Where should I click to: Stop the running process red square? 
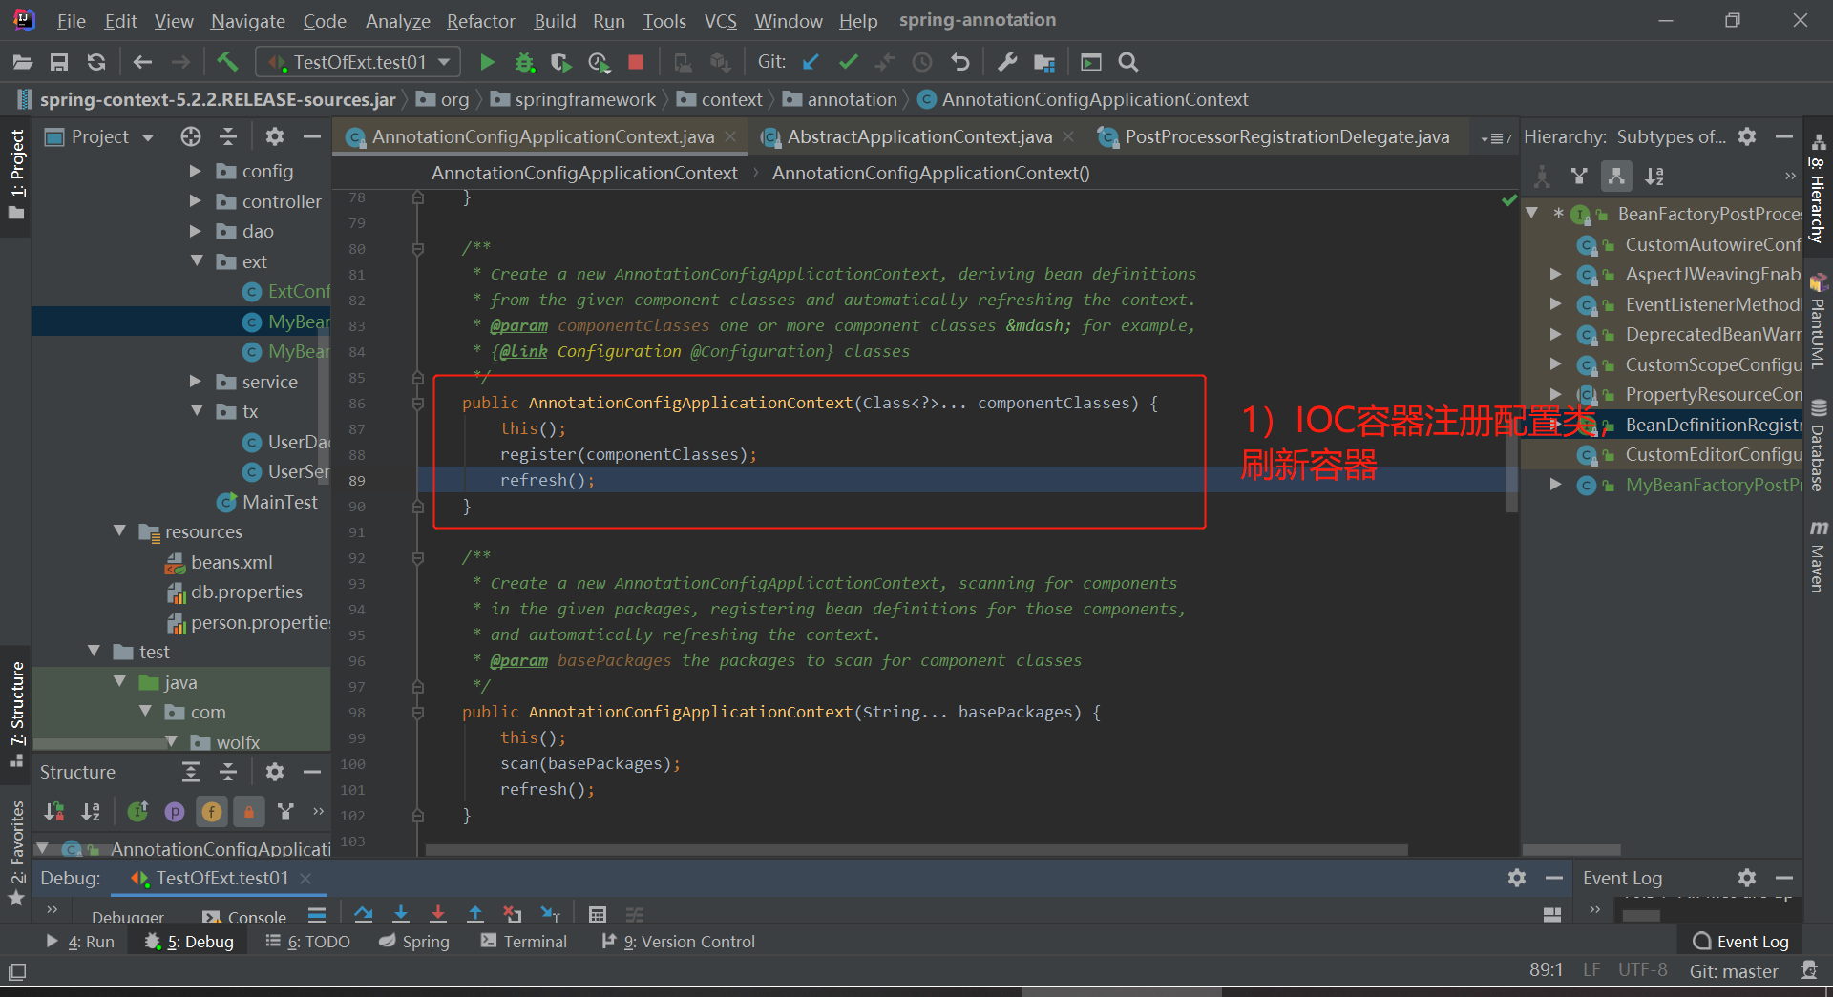click(x=636, y=62)
